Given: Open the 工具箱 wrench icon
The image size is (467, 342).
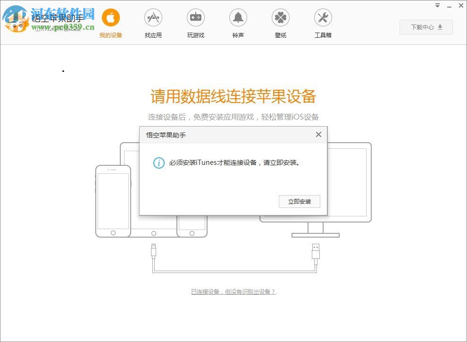Looking at the screenshot, I should (x=323, y=17).
